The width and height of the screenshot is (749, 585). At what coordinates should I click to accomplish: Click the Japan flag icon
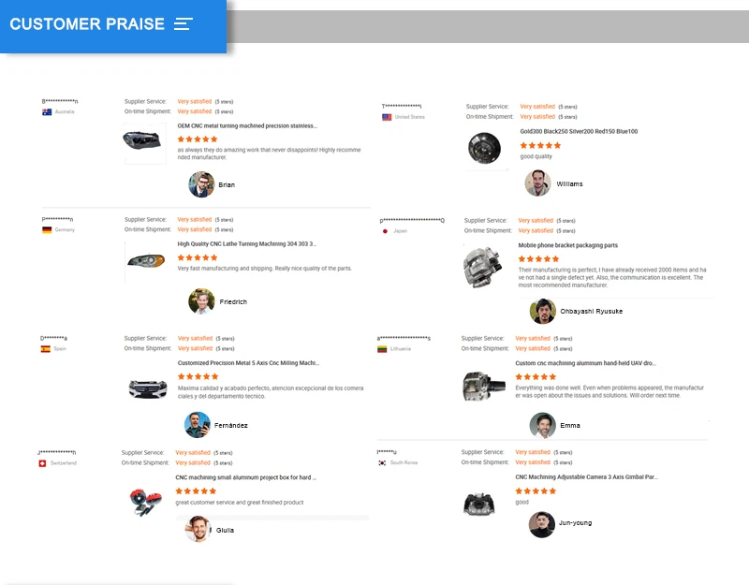pyautogui.click(x=385, y=230)
